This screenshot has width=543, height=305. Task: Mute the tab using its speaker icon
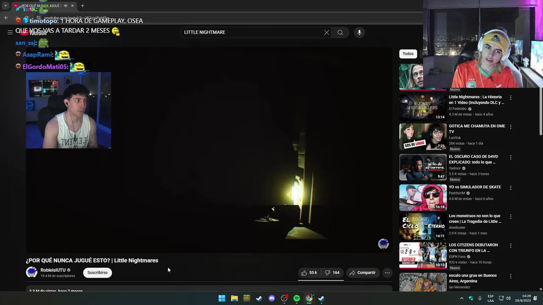click(x=65, y=6)
